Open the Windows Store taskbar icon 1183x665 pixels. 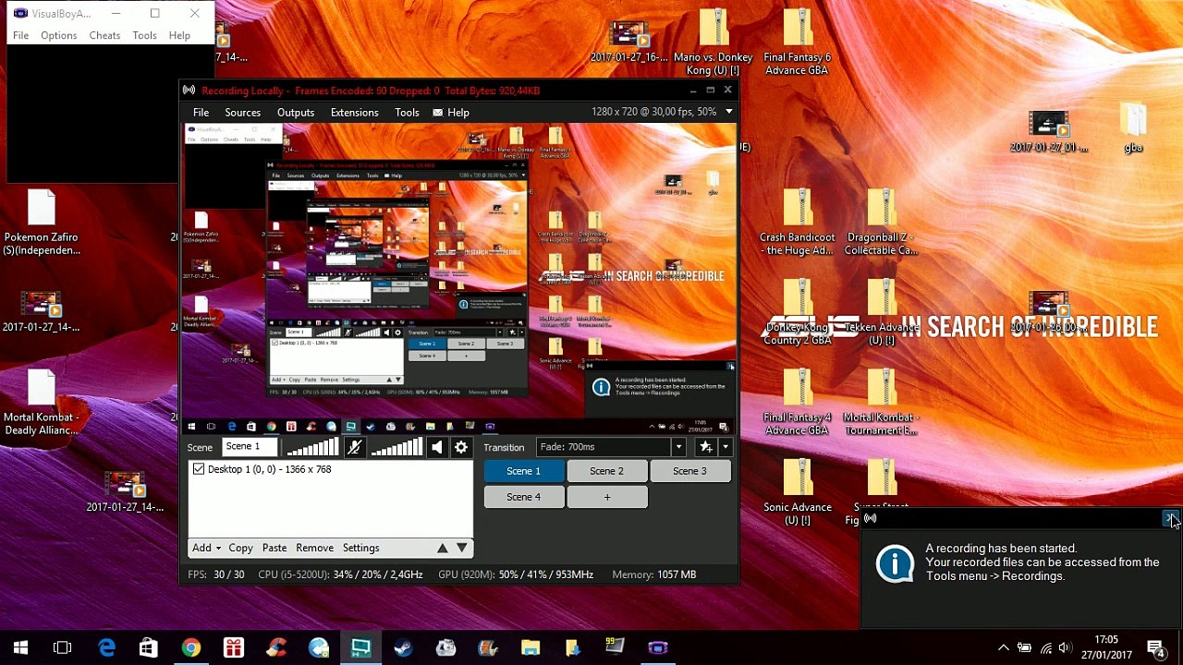click(x=148, y=647)
